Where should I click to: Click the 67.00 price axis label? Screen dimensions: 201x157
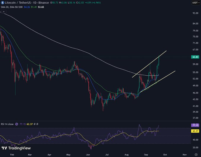[x=195, y=50]
